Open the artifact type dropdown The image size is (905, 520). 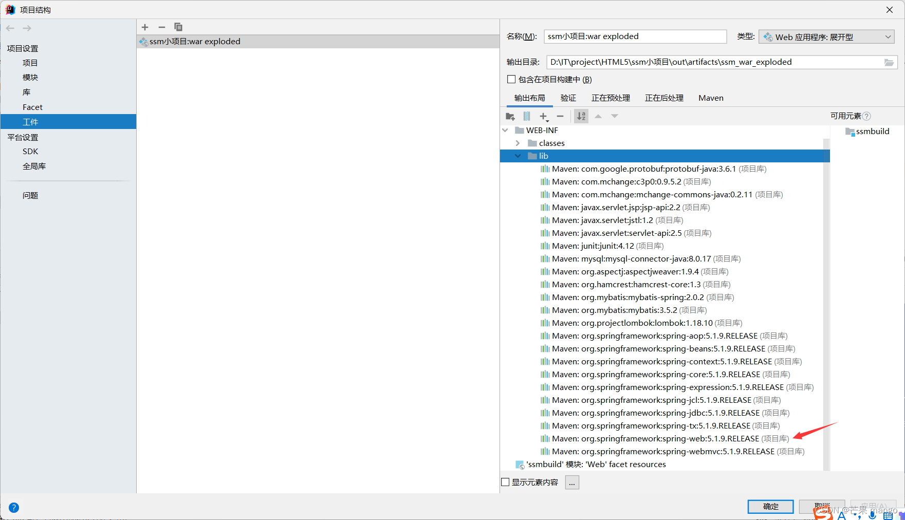pyautogui.click(x=826, y=36)
